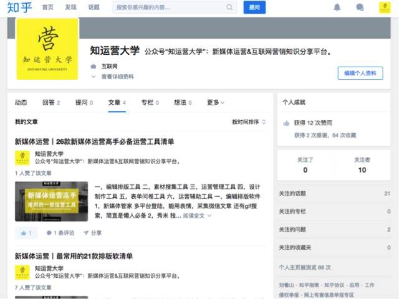Share the first article via 分享
Screen dimensions: 399x299
coord(93,233)
